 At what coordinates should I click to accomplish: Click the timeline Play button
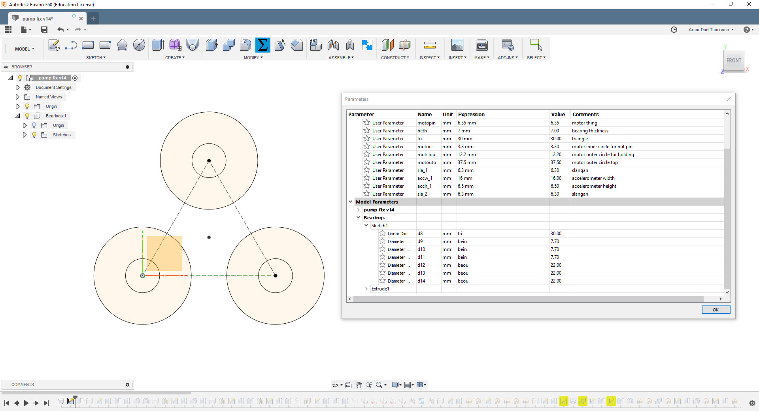click(x=26, y=403)
